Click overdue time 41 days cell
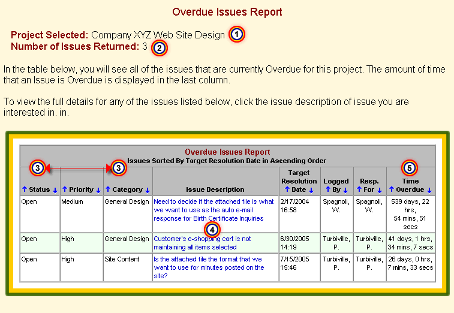The height and width of the screenshot is (313, 454). 410,243
